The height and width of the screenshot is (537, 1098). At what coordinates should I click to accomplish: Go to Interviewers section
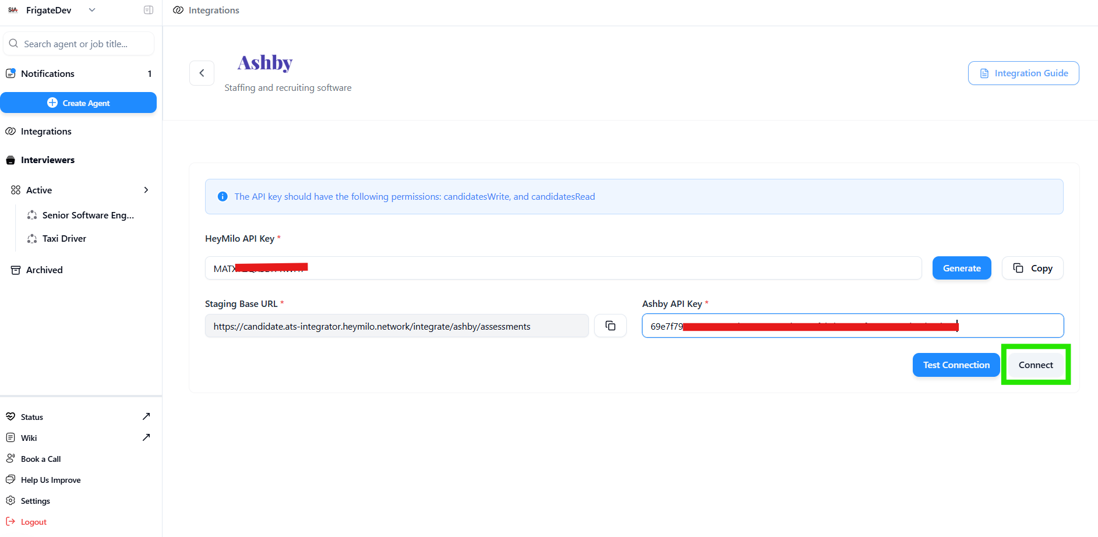[48, 160]
